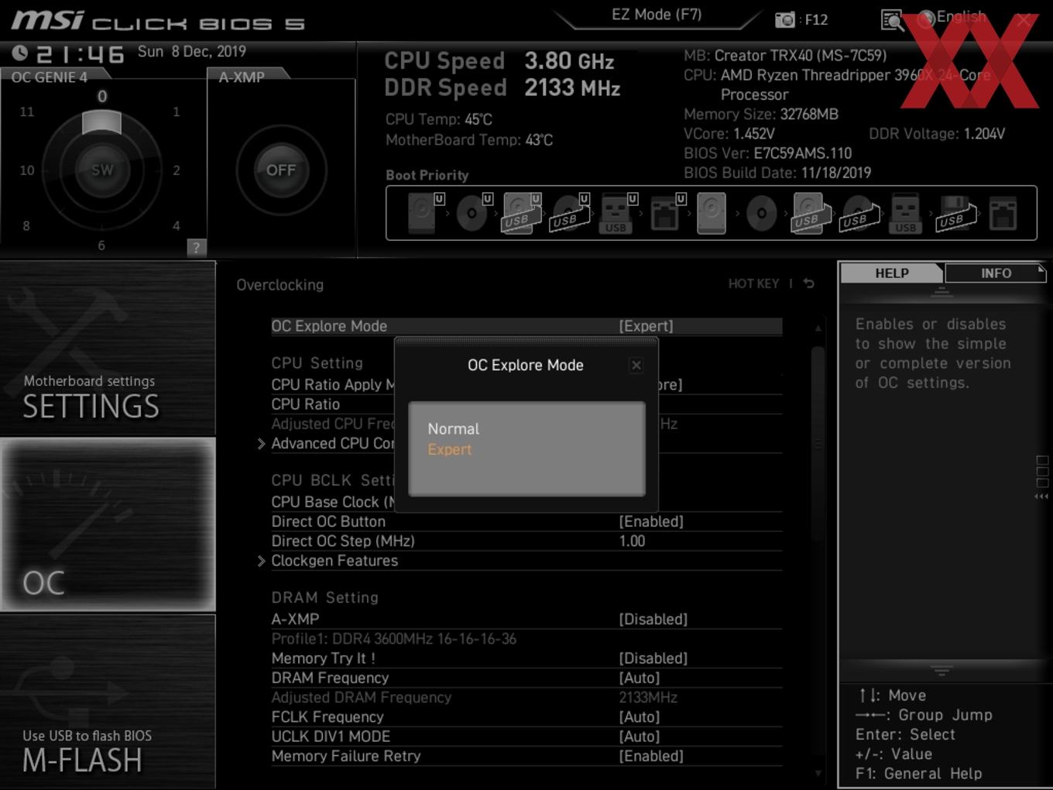Open the English language selector
The width and height of the screenshot is (1053, 790).
point(961,16)
